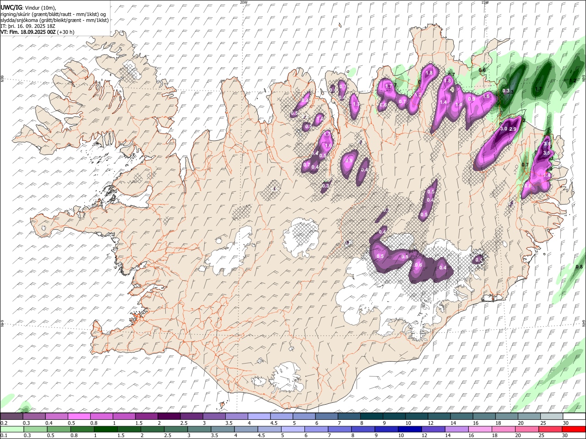Click the pale lavender swatch between 4 and 4.5

point(259,416)
